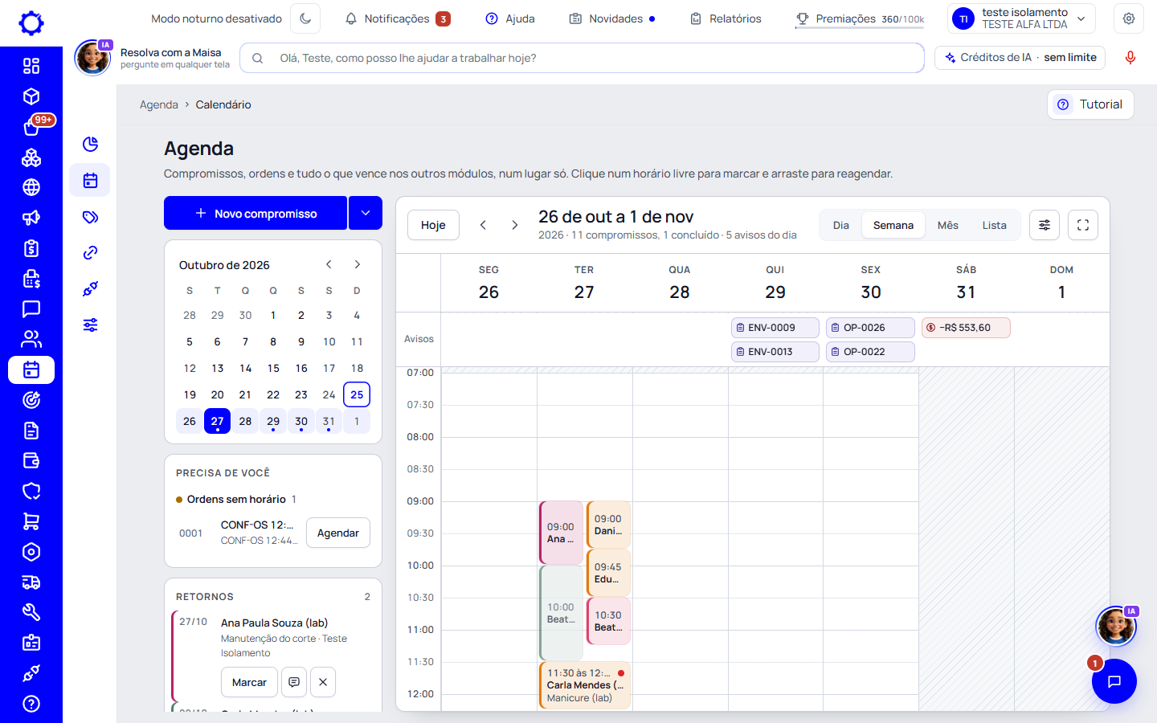Click Marcar for Ana Paula Souza return
1157x723 pixels.
[x=249, y=682]
